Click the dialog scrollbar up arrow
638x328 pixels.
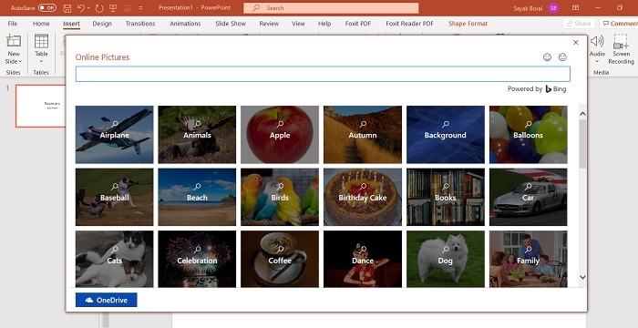click(x=582, y=114)
